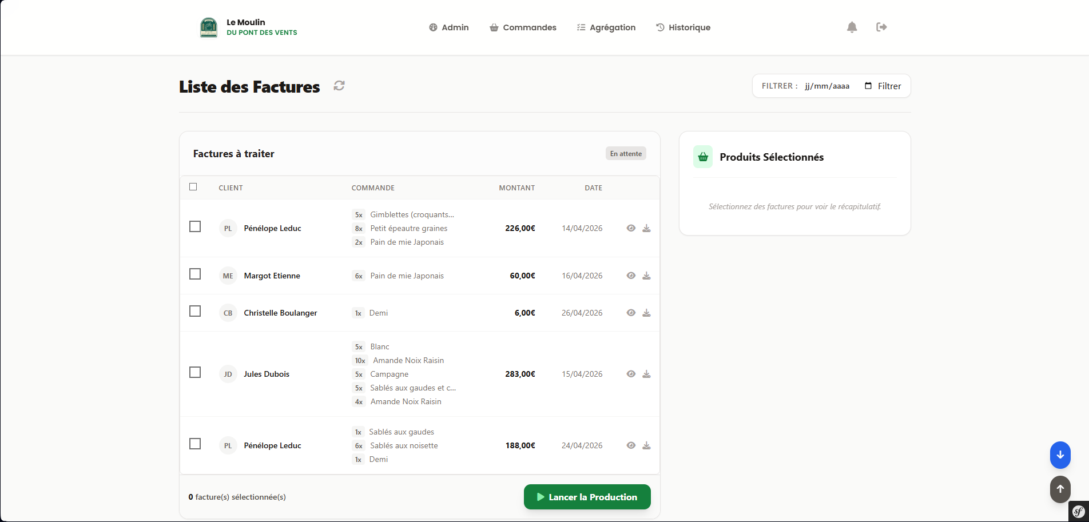The width and height of the screenshot is (1089, 522).
Task: Download Jules Dubois's invoice
Action: click(646, 374)
